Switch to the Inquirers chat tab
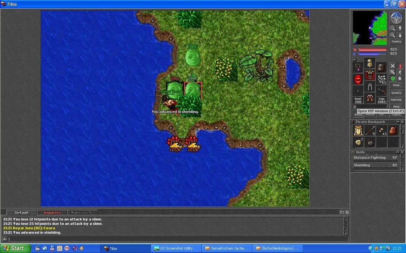The height and width of the screenshot is (253, 406). (52, 212)
